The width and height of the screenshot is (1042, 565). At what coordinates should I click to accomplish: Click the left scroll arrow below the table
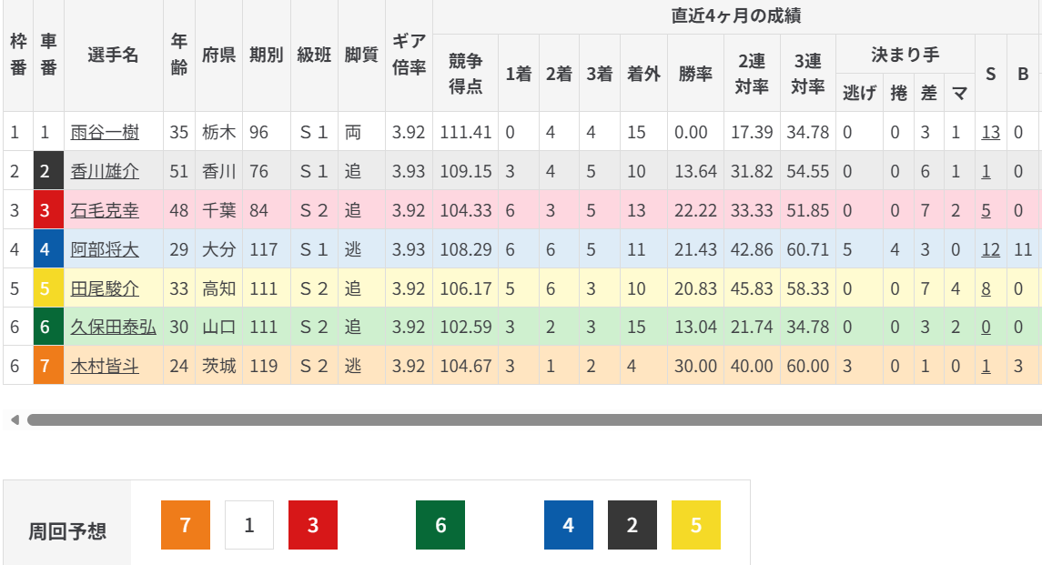[14, 420]
